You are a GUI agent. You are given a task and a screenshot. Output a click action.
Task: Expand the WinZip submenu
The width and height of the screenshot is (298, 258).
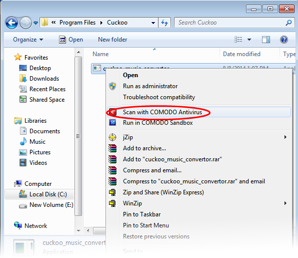tap(199, 203)
